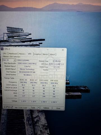Close the CPU-Z window with X
The width and height of the screenshot is (101, 135).
point(63,50)
